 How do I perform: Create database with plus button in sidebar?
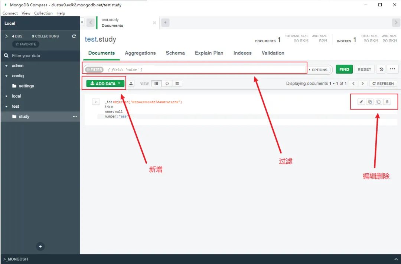point(40,246)
